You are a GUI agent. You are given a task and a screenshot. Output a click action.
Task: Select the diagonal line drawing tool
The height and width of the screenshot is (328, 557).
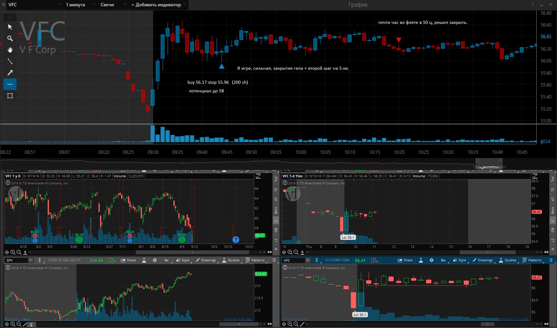pyautogui.click(x=10, y=61)
